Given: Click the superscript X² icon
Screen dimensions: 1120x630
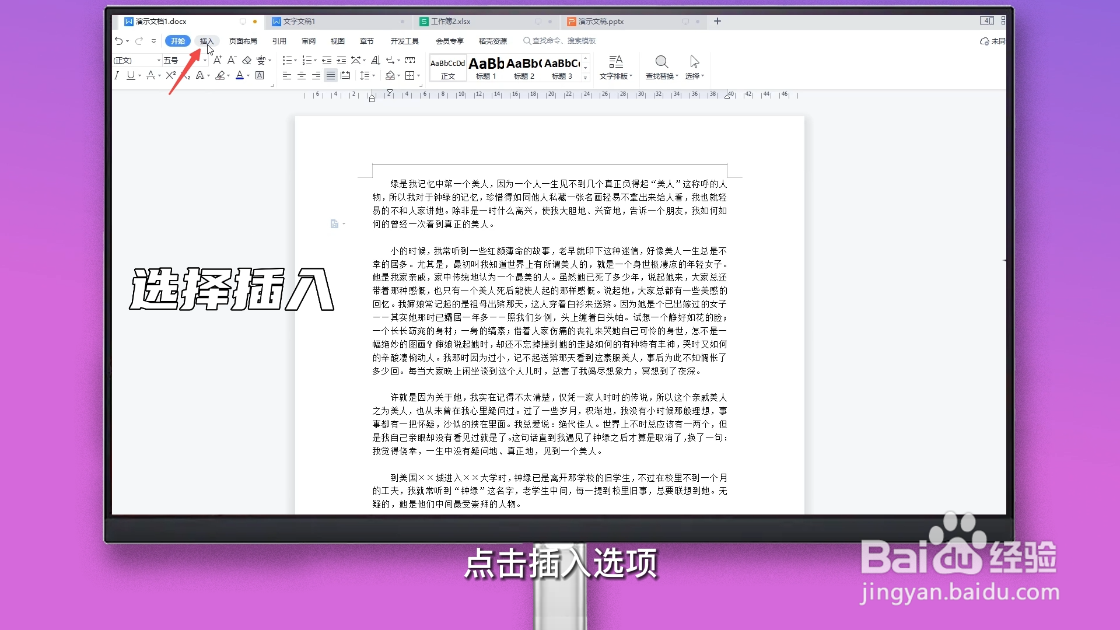Looking at the screenshot, I should pyautogui.click(x=170, y=75).
